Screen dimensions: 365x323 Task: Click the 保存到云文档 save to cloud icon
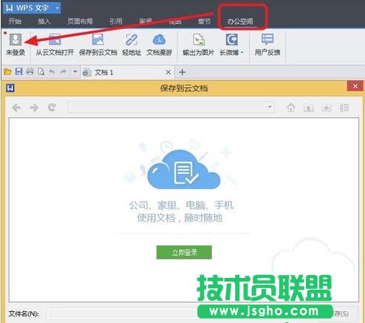pyautogui.click(x=98, y=39)
